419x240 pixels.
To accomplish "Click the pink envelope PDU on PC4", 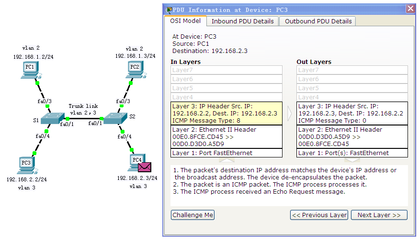I will tap(145, 167).
